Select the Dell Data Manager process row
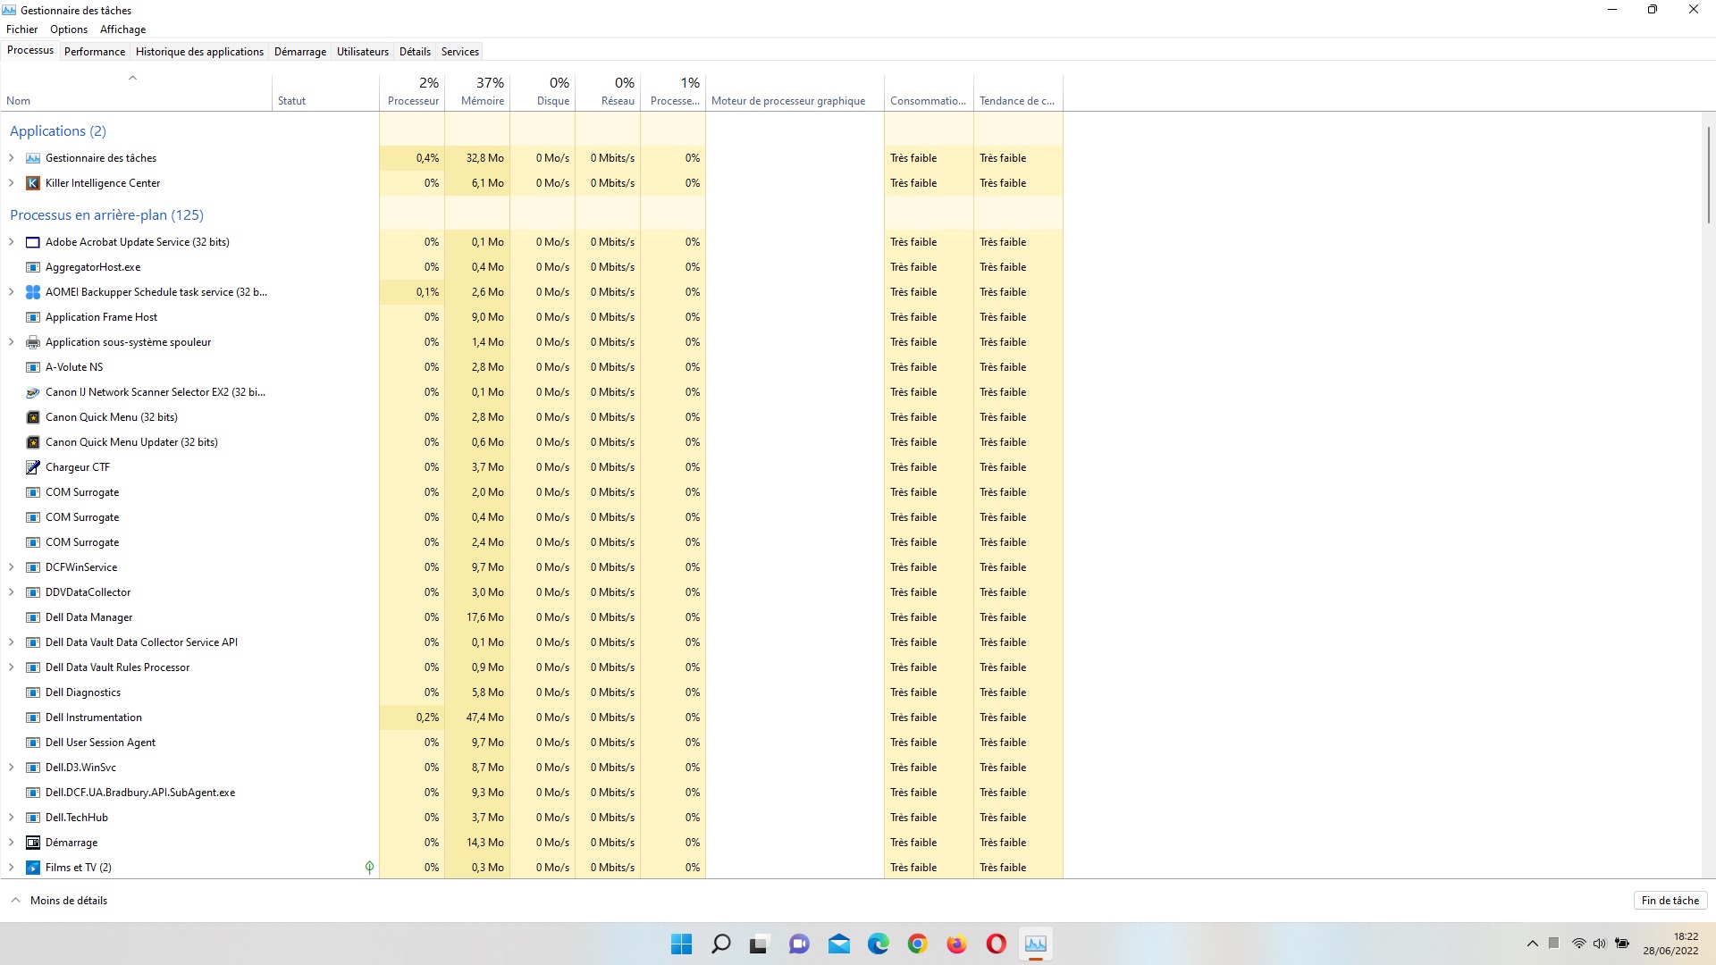This screenshot has height=965, width=1716. 532,617
